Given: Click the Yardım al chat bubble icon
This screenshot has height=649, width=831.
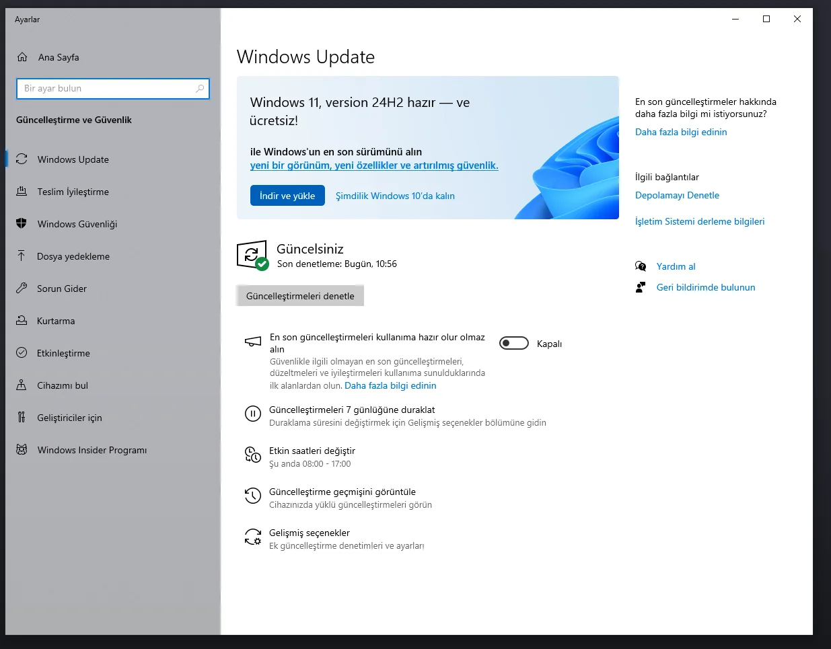Looking at the screenshot, I should click(x=641, y=266).
